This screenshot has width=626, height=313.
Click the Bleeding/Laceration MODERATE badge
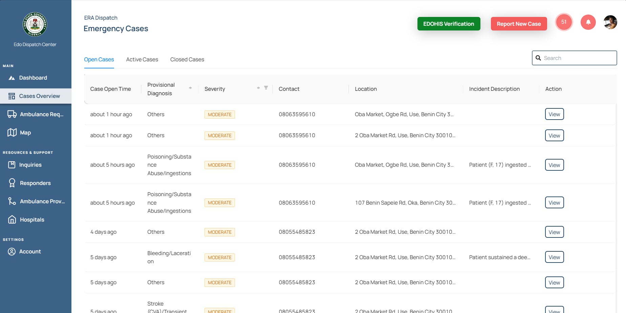click(220, 257)
